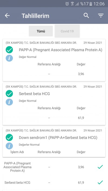Open the search magnifier icon
This screenshot has height=191, width=108.
click(86, 16)
